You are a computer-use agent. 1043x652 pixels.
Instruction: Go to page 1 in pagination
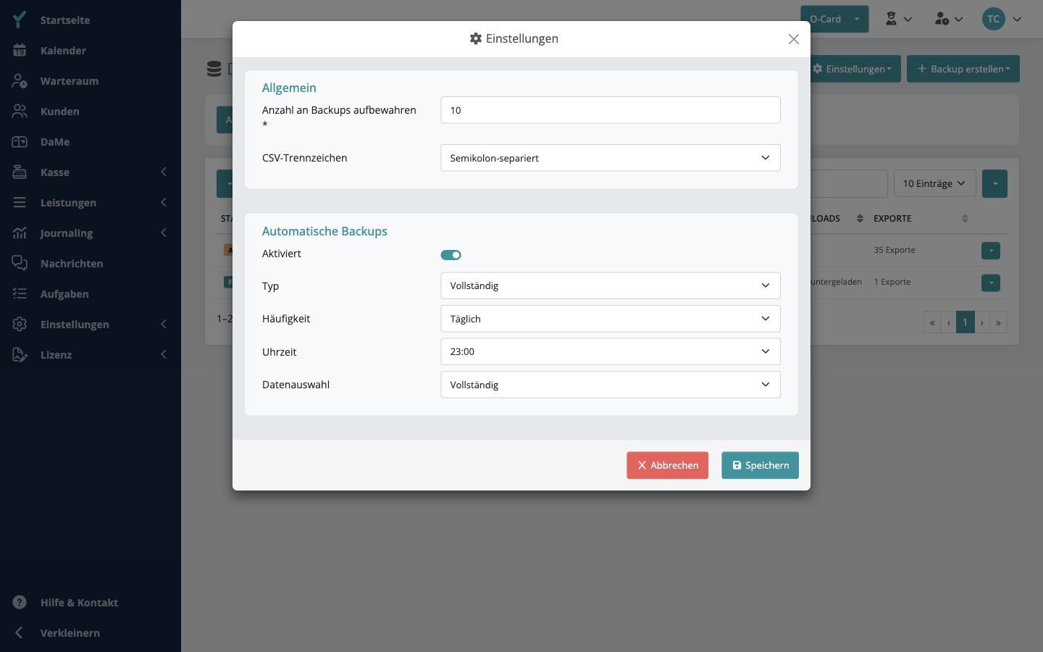point(965,323)
